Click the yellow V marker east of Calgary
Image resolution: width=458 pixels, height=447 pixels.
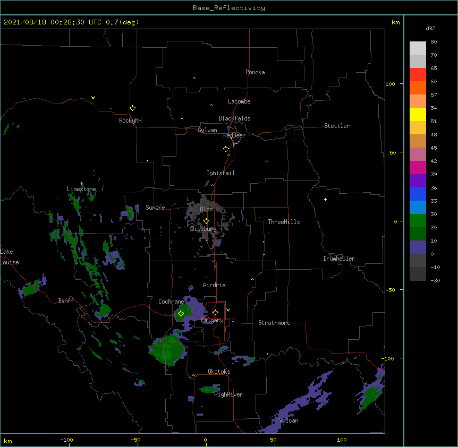[x=228, y=310]
